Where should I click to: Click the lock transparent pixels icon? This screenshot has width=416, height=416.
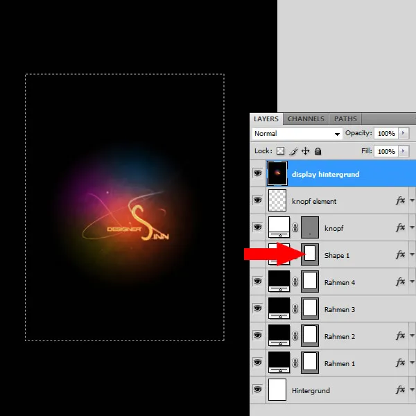281,151
